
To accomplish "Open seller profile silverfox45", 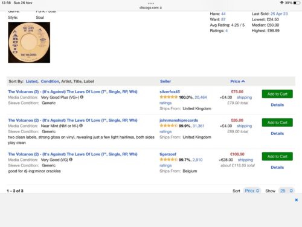I will [x=170, y=91].
